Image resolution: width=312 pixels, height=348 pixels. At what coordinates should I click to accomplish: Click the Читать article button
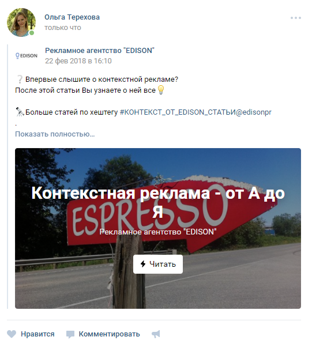tap(158, 264)
